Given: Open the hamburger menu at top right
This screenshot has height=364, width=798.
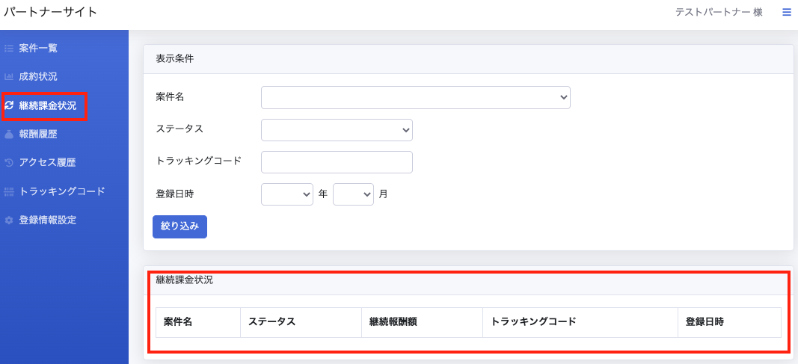Looking at the screenshot, I should pos(786,13).
